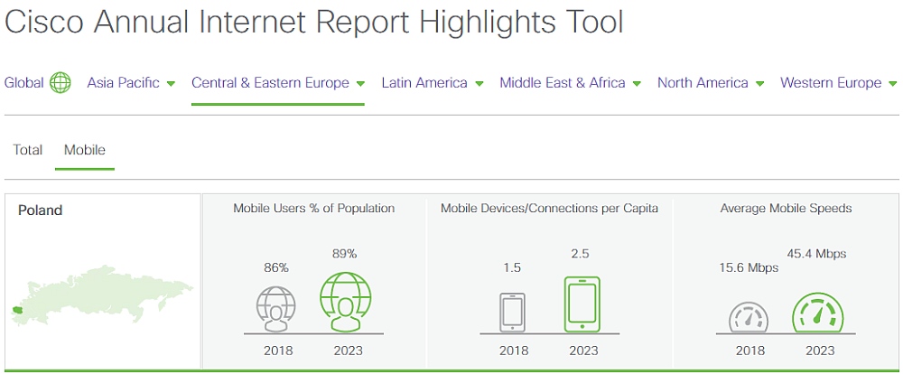
Task: Select the Mobile tab
Action: click(85, 150)
